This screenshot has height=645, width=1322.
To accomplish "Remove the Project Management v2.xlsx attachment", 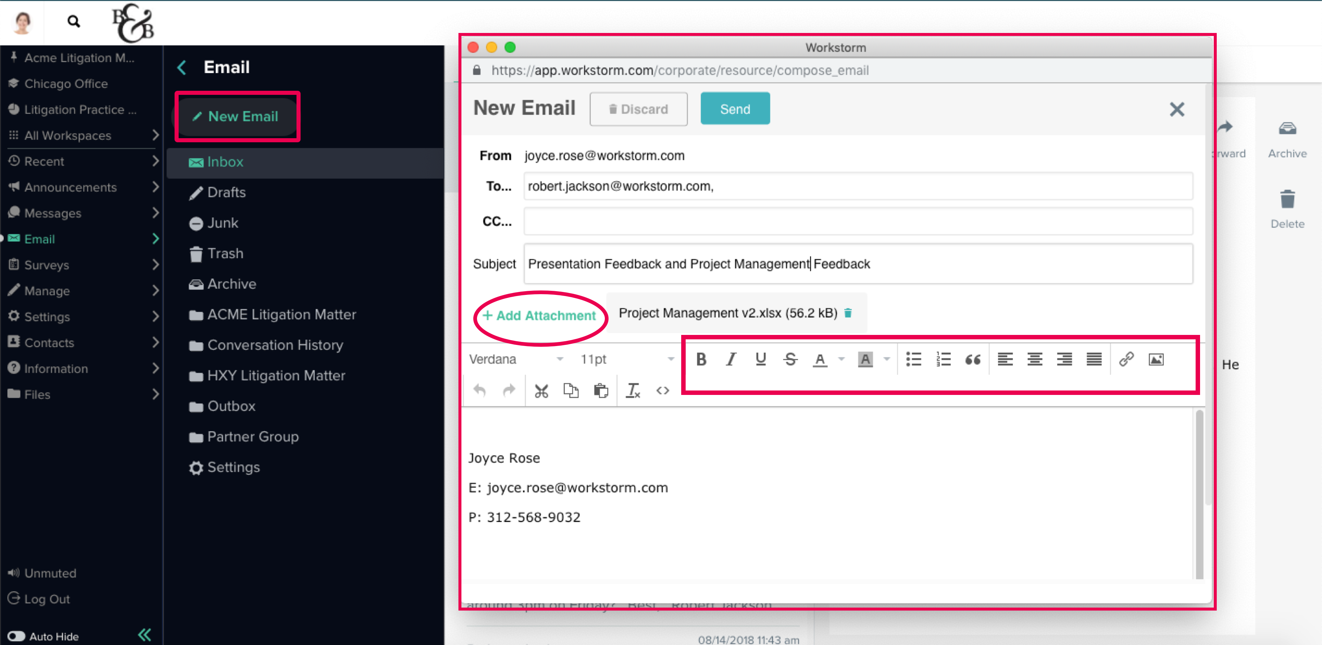I will coord(848,312).
